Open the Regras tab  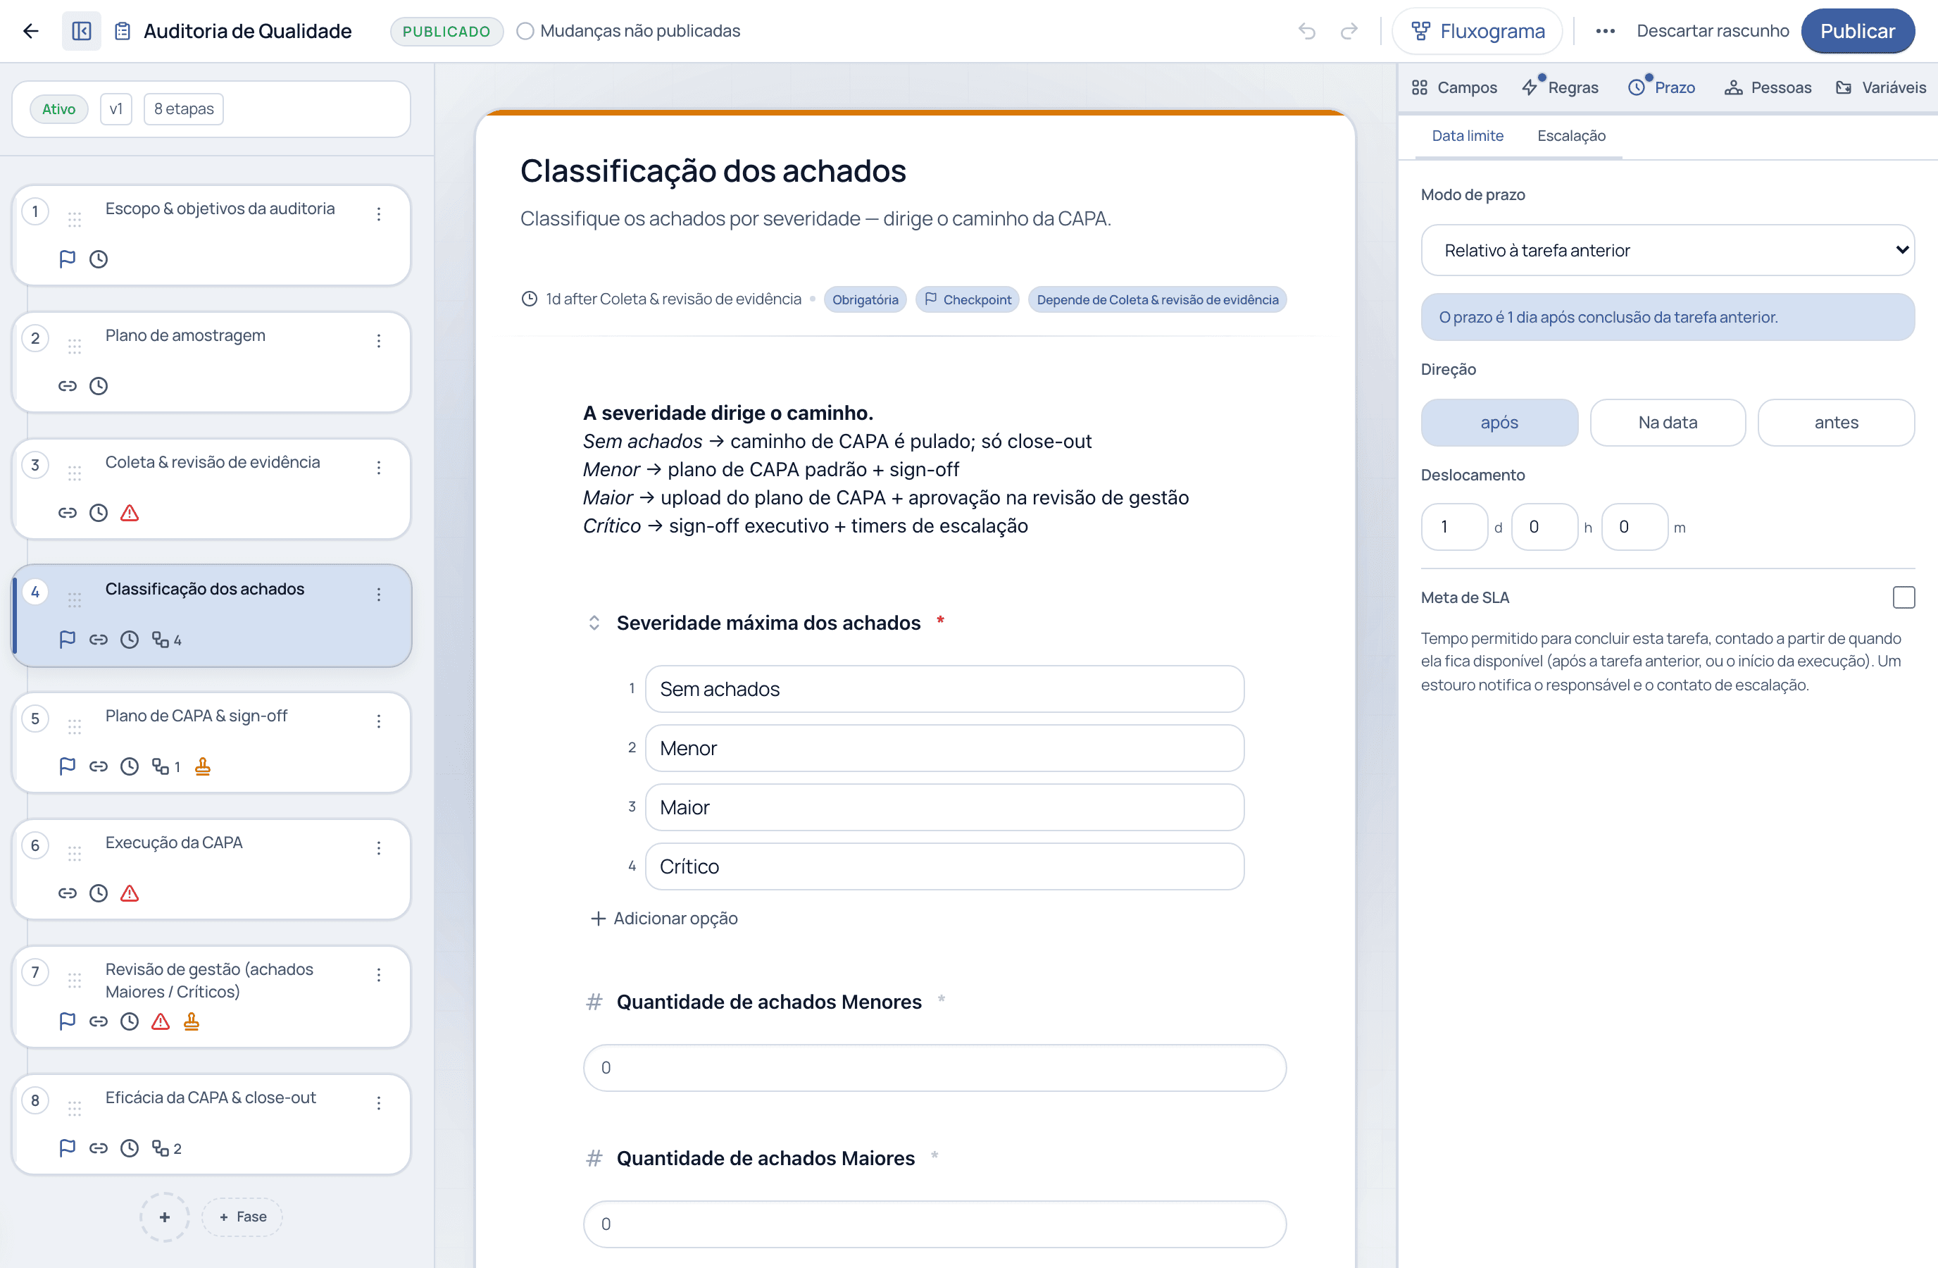[x=1560, y=88]
